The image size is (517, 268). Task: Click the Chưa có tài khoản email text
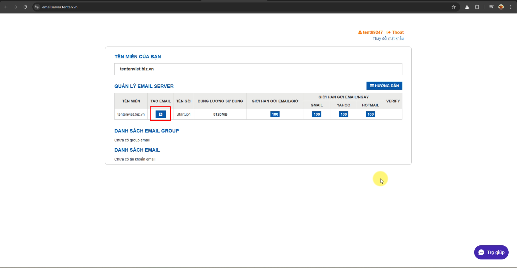135,159
